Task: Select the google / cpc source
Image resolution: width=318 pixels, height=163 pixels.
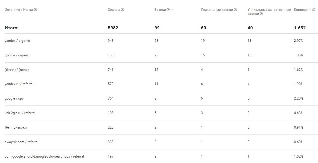Action: click(x=14, y=98)
